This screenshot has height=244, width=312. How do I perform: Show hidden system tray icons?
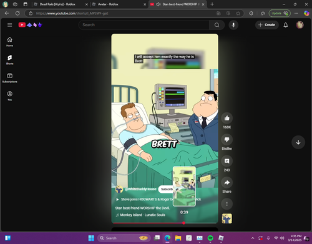click(x=253, y=238)
